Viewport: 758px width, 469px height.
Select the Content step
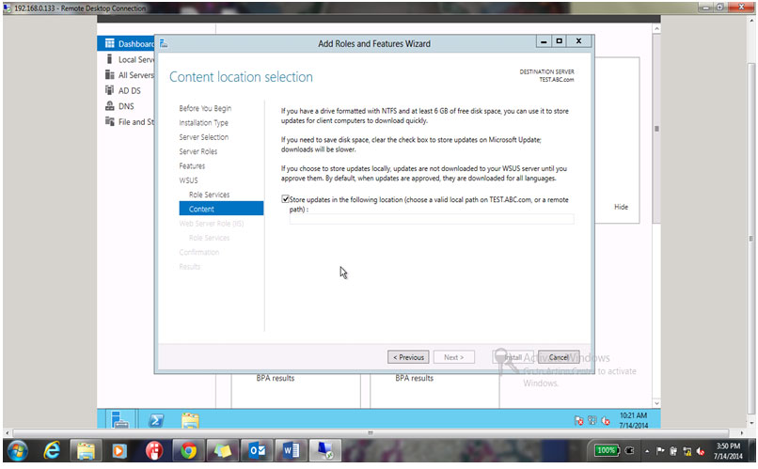[x=221, y=209]
